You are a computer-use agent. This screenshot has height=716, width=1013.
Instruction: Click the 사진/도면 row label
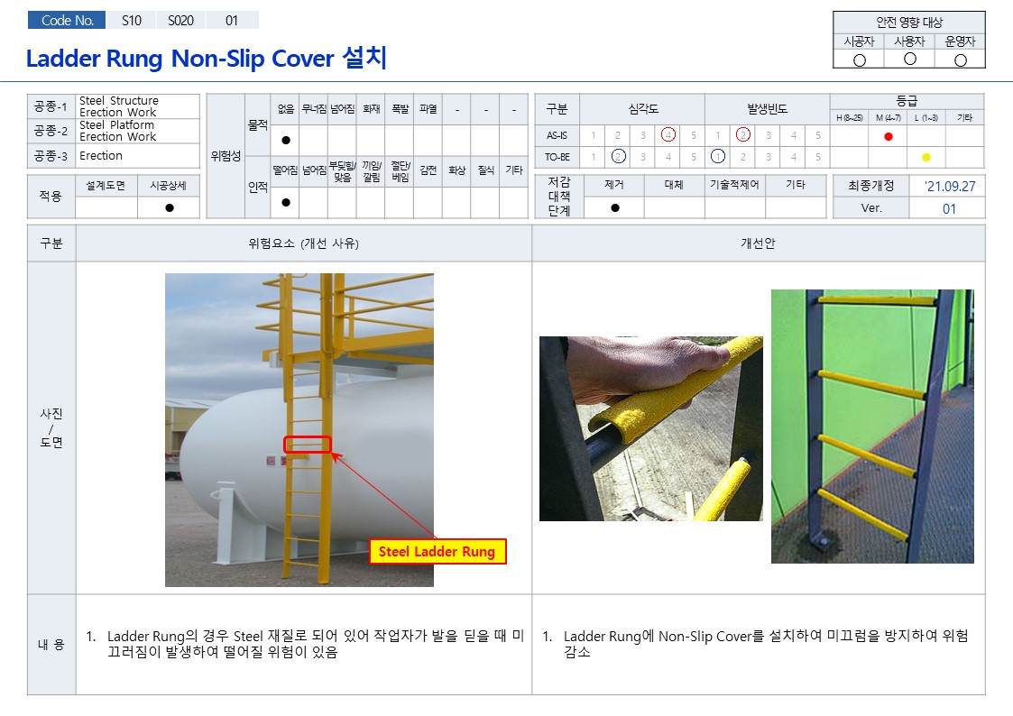point(51,427)
